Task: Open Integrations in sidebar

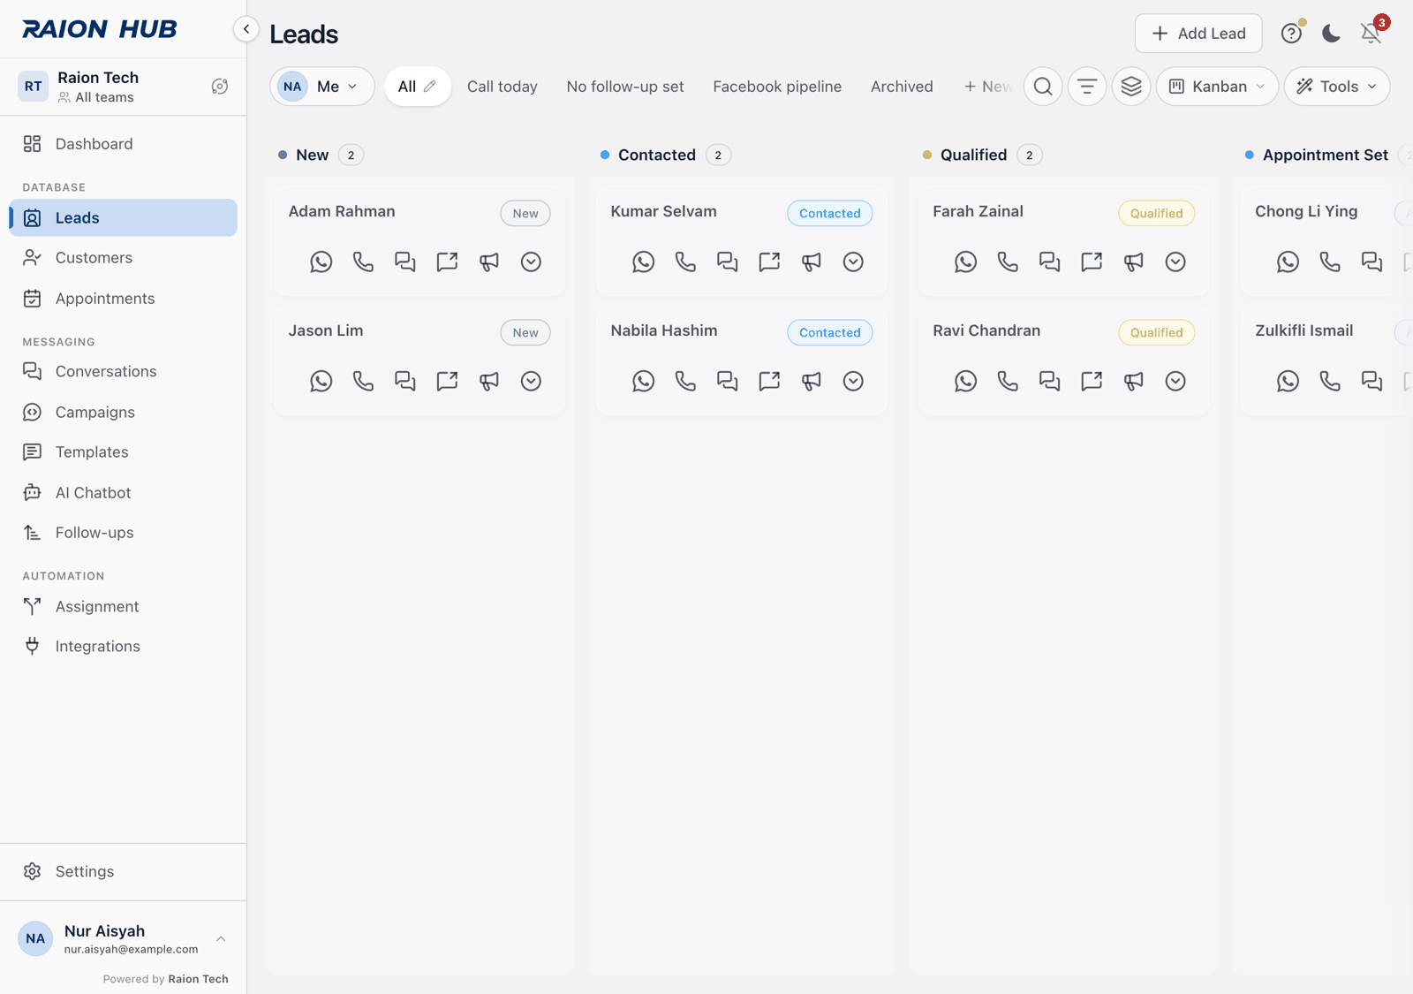Action: tap(123, 647)
